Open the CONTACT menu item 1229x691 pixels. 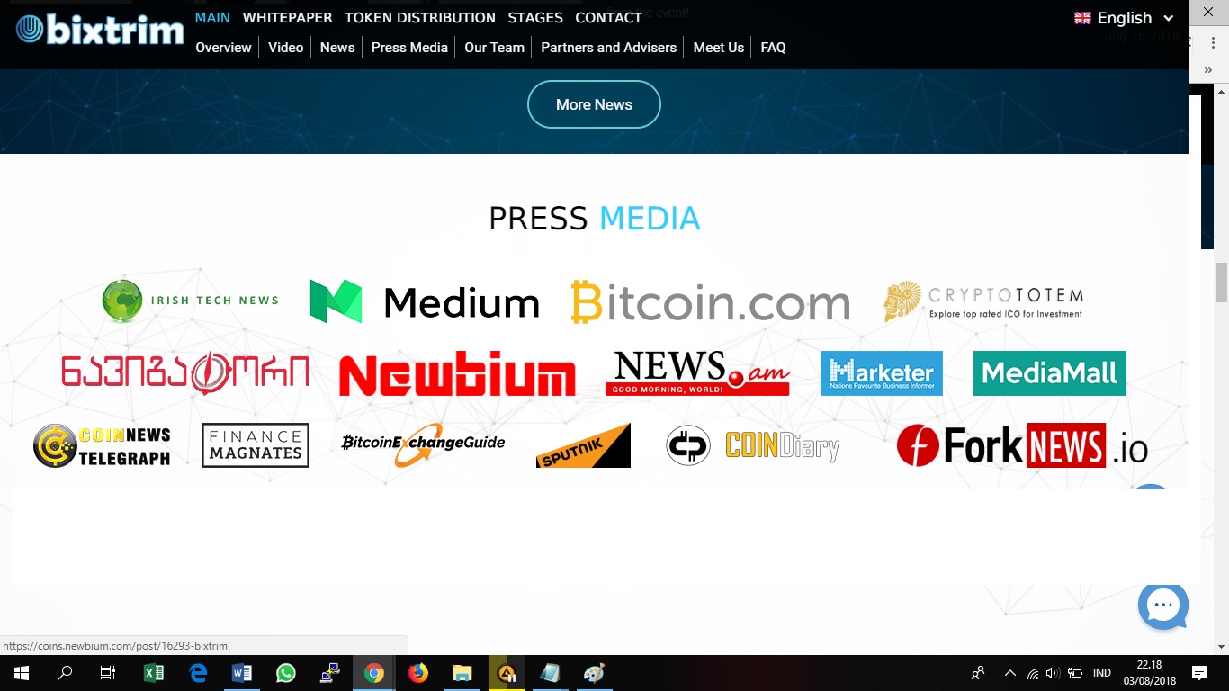coord(609,18)
